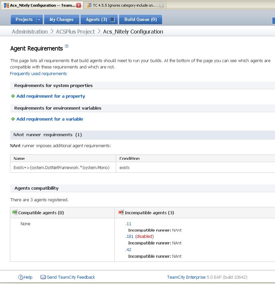275x284 pixels.
Task: Open the Projects dropdown arrow
Action: point(39,20)
